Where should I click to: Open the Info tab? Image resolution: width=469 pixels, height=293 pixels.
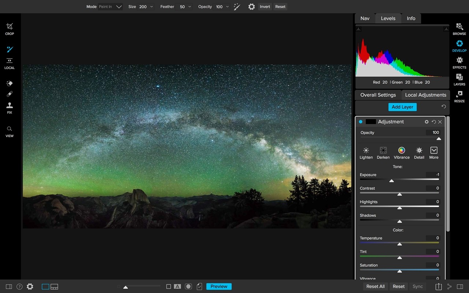coord(411,18)
